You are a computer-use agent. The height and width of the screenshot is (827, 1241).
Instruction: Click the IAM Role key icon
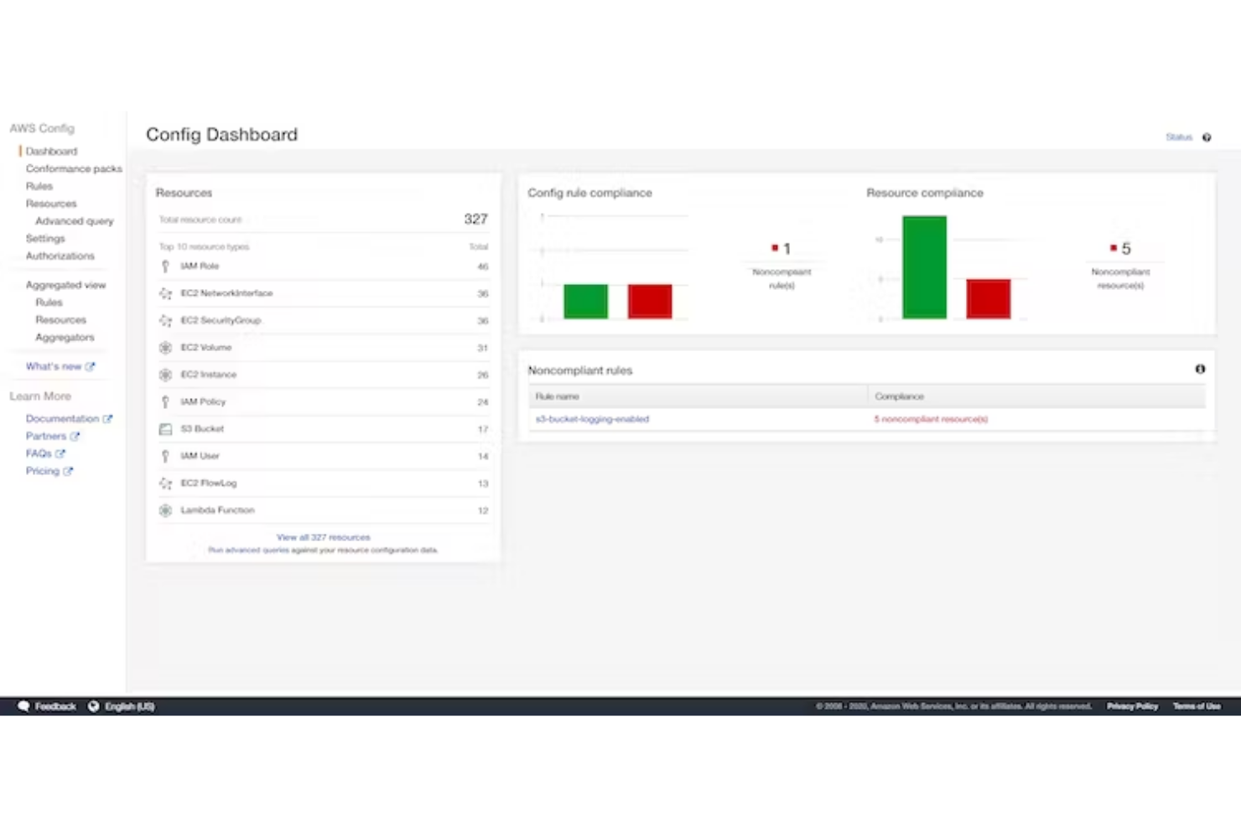(x=164, y=266)
